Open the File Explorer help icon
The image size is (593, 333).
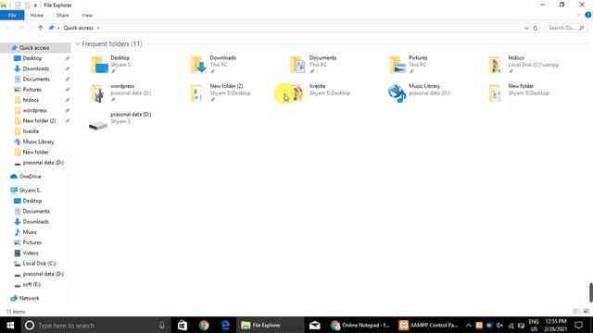588,15
